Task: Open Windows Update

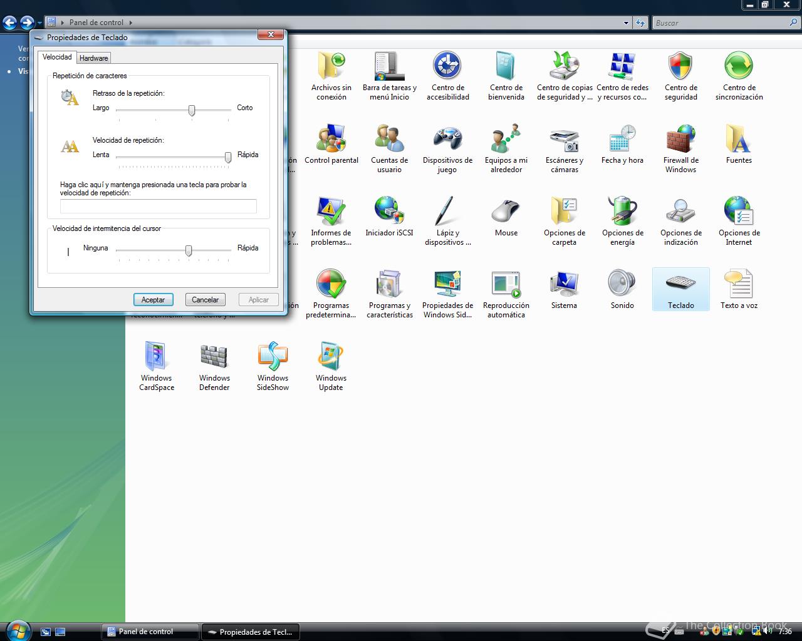Action: 331,367
